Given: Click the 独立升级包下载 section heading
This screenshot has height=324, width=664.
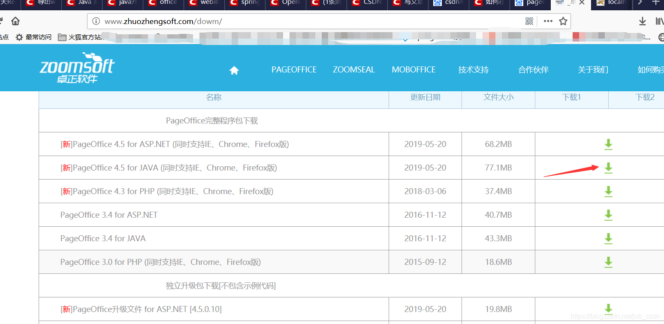Looking at the screenshot, I should [221, 286].
